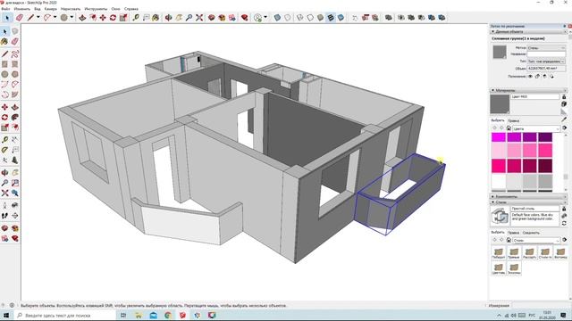Toggle Back Edges display in the toolbar

click(x=288, y=18)
